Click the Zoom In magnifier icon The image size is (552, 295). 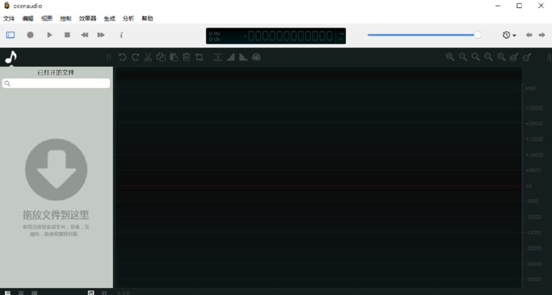coord(450,57)
